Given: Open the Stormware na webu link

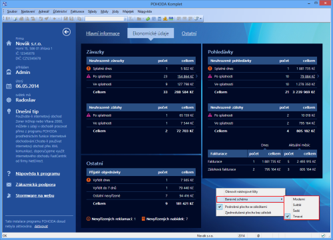Looking at the screenshot, I should pos(35,195).
